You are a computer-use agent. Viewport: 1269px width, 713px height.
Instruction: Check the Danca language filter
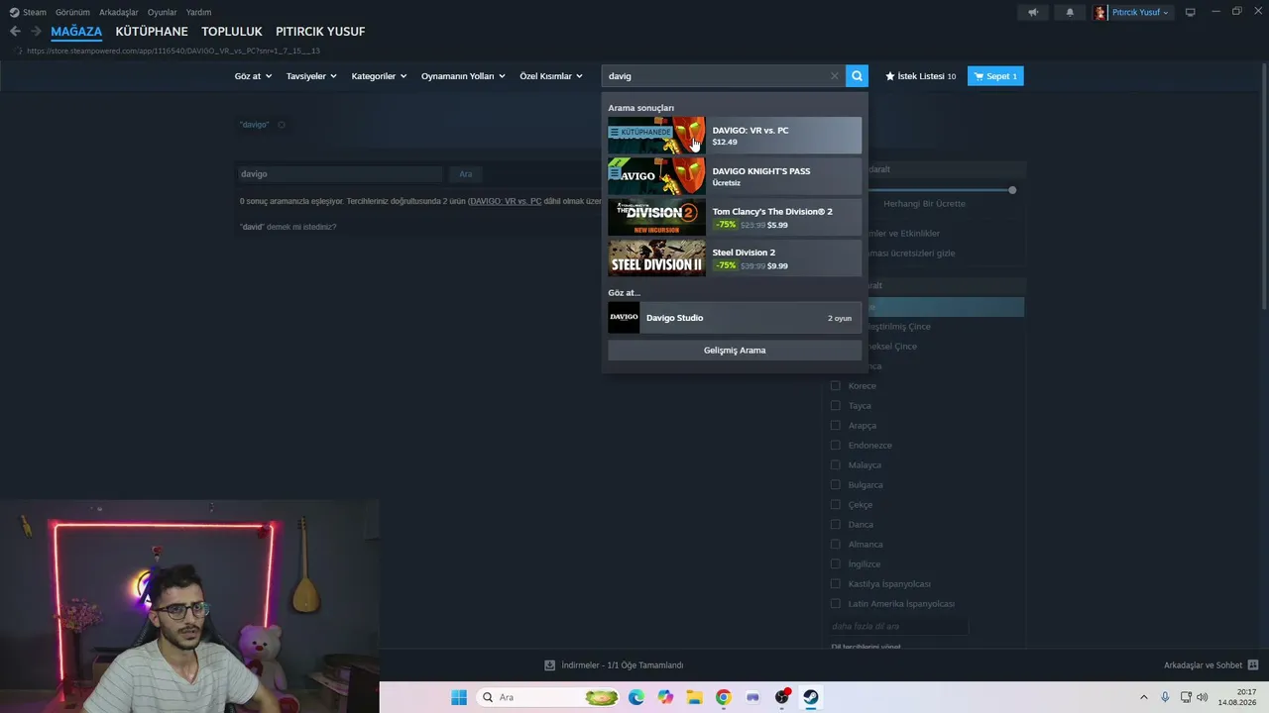point(836,525)
